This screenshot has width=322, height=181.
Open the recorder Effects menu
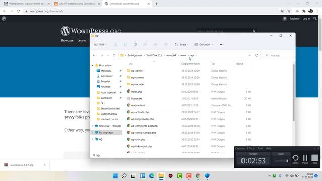(251, 148)
